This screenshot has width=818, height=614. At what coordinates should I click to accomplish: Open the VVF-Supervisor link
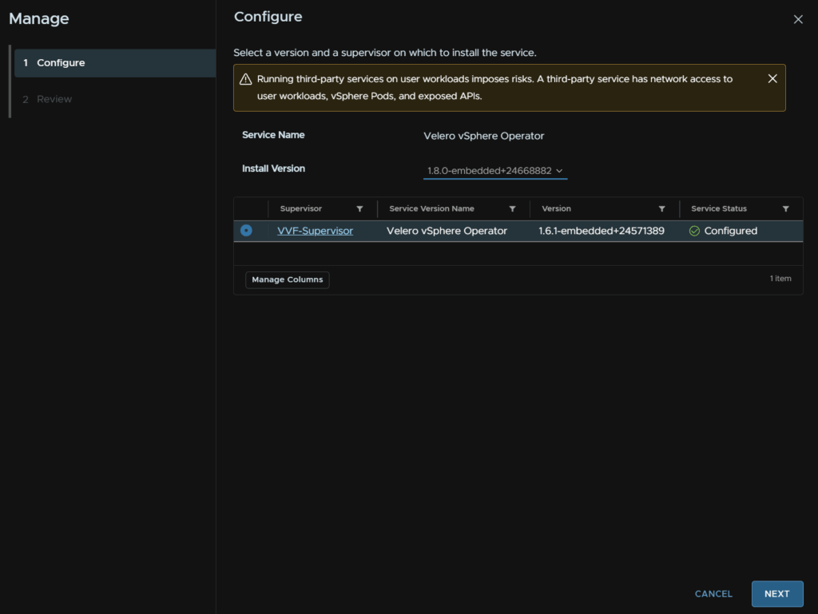(315, 231)
